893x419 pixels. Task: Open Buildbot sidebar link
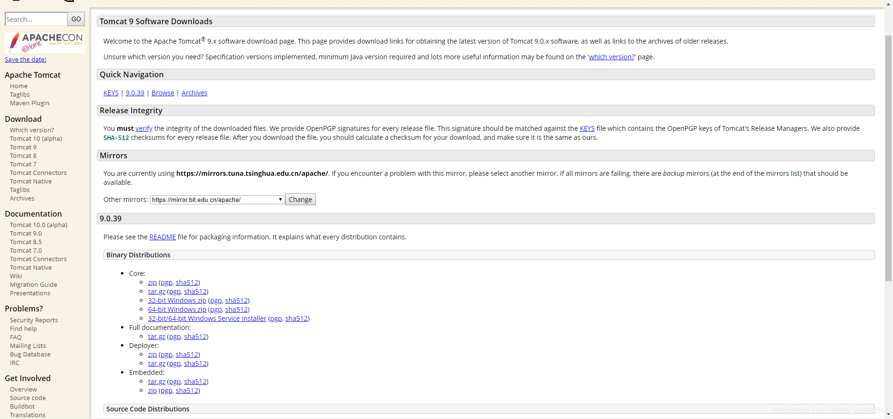22,407
